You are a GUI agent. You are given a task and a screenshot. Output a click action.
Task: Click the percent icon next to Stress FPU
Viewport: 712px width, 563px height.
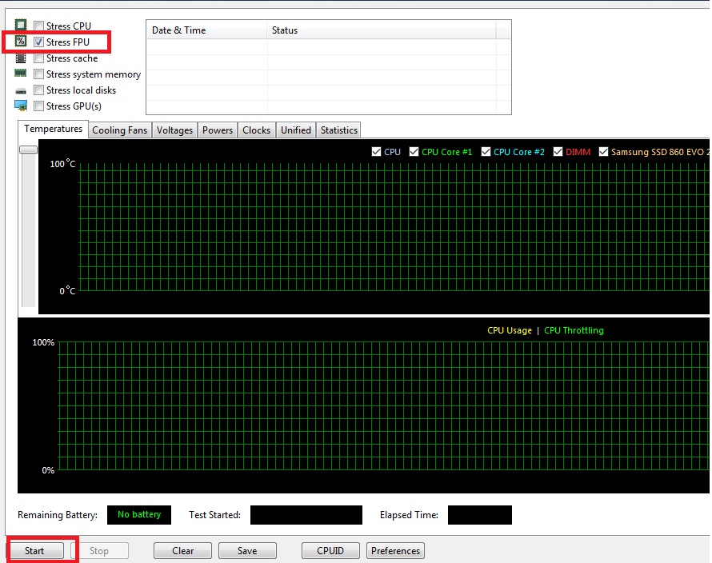(21, 42)
